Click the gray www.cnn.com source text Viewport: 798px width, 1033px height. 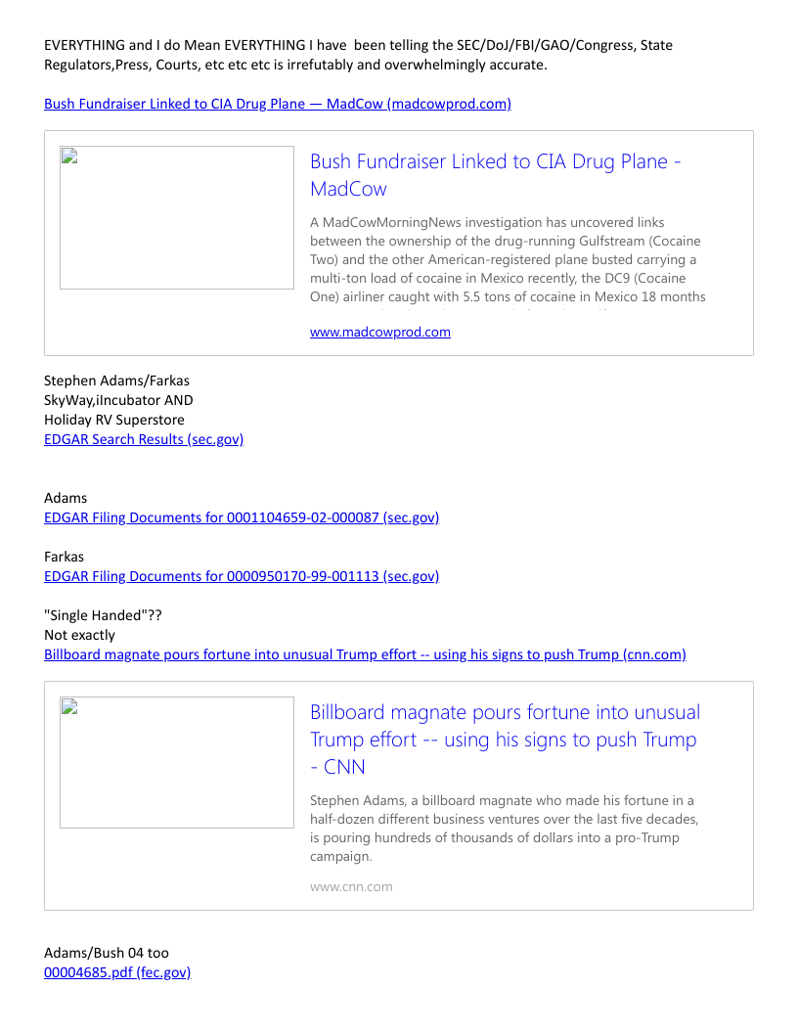[x=351, y=887]
